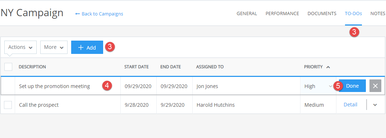
Task: Open Detail link for Call the prospect
Action: click(x=350, y=105)
